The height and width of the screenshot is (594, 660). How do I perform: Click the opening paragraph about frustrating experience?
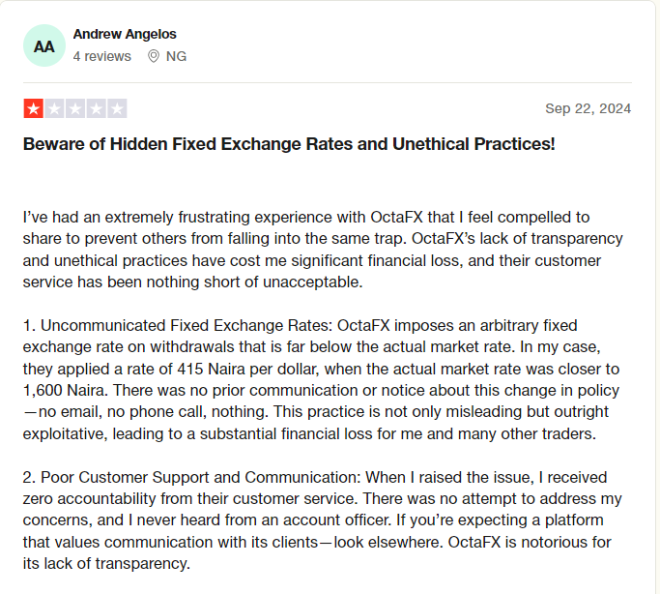pyautogui.click(x=323, y=250)
